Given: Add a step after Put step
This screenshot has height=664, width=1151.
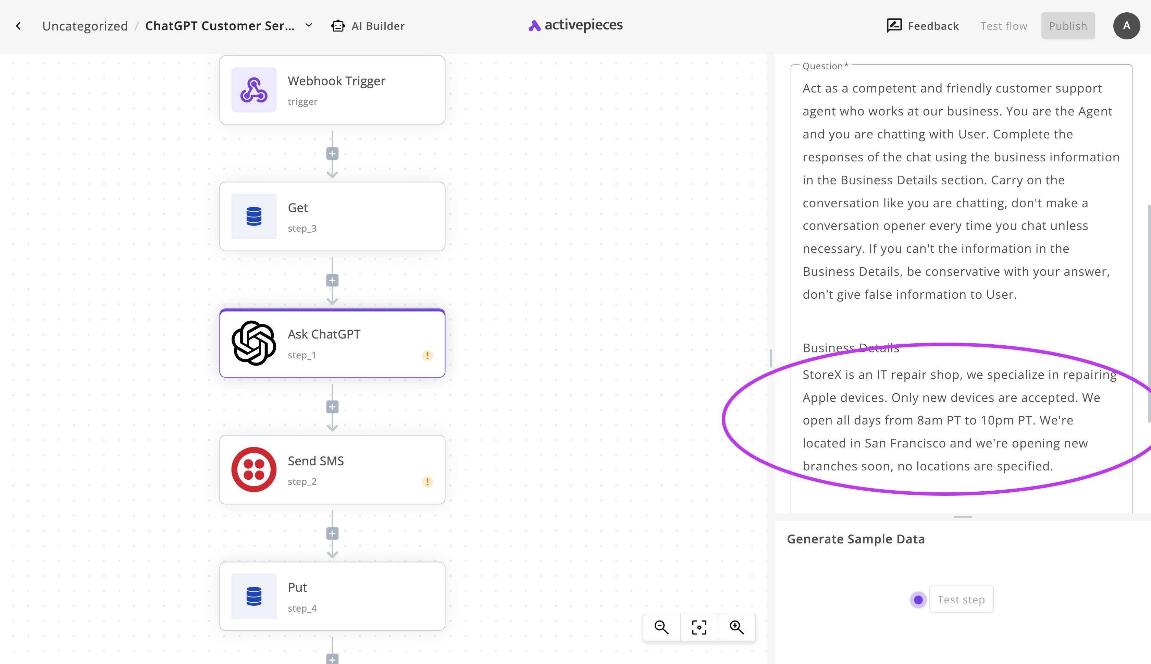Looking at the screenshot, I should [332, 659].
